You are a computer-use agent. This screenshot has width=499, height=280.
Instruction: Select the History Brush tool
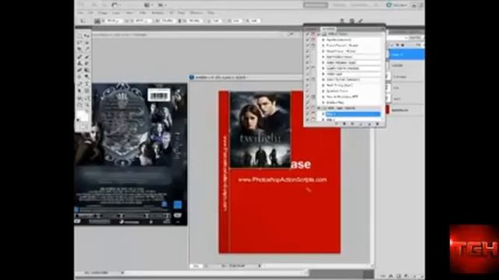tap(87, 64)
